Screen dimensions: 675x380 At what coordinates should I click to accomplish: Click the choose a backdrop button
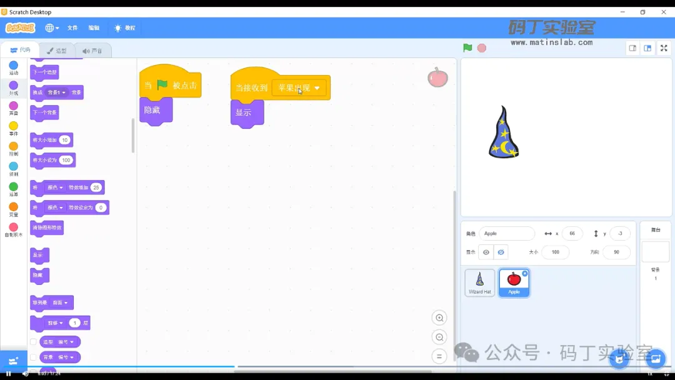pos(656,359)
